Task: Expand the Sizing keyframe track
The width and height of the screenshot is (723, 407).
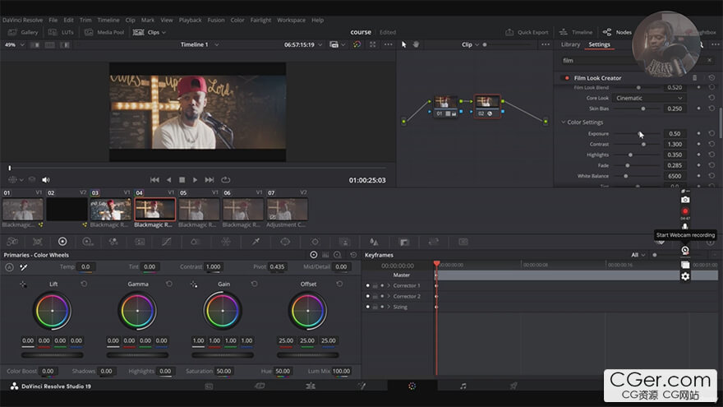Action: click(389, 307)
